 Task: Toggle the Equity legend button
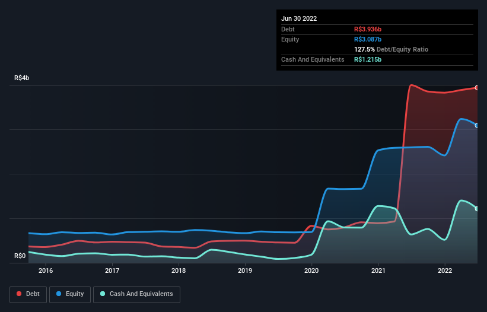[70, 294]
